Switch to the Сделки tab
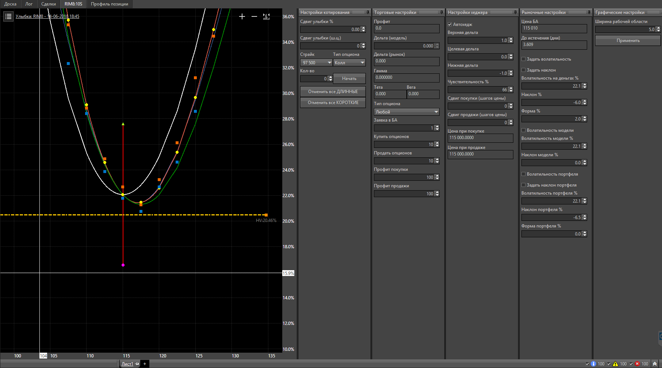 point(49,4)
